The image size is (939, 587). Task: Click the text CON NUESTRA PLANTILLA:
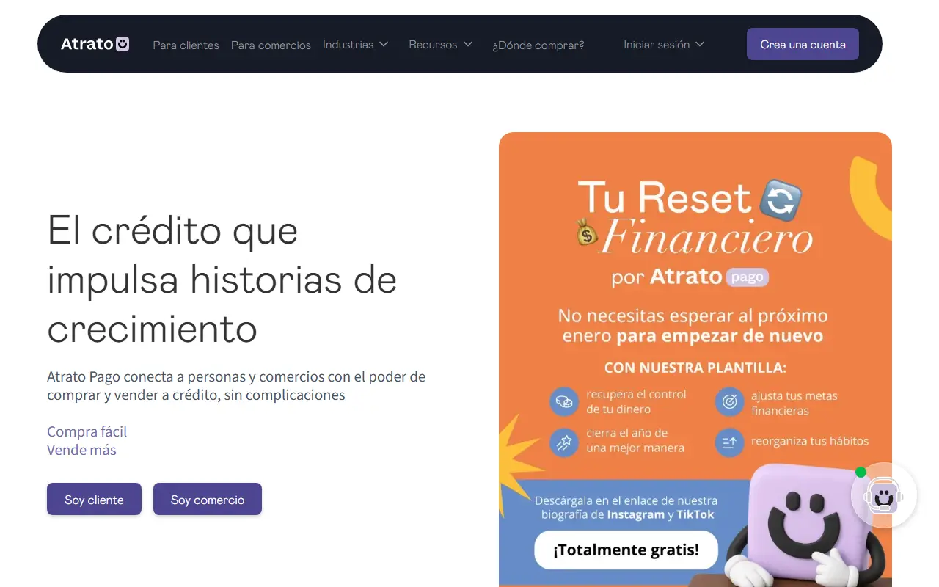tap(695, 368)
